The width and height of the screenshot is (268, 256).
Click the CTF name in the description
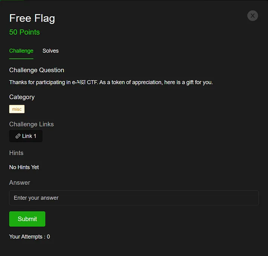click(85, 82)
